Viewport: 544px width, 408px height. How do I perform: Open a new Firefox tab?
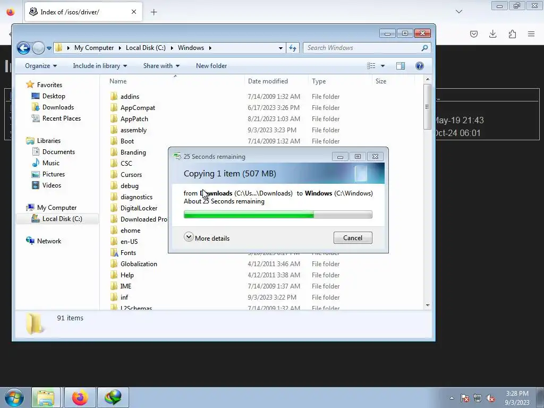pyautogui.click(x=154, y=12)
